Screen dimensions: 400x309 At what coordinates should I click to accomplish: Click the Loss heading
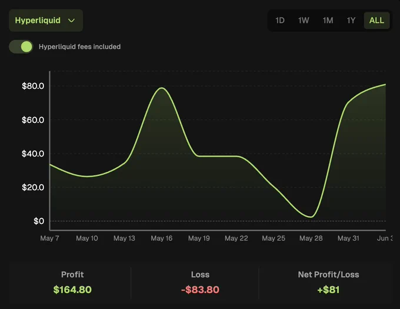coord(200,274)
